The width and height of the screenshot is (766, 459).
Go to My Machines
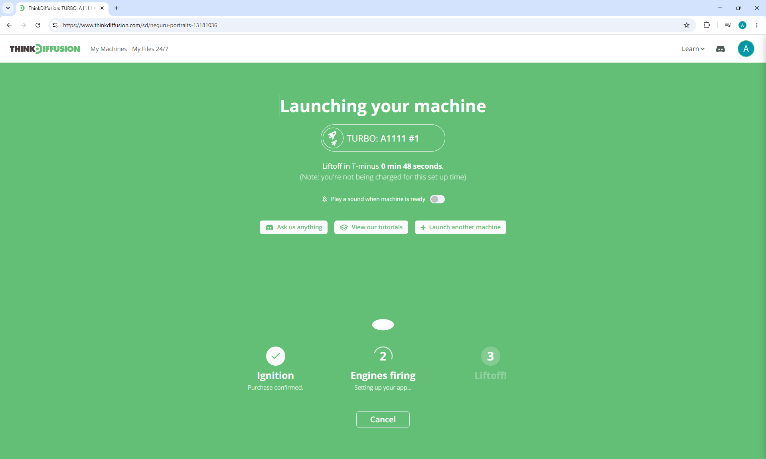tap(109, 49)
